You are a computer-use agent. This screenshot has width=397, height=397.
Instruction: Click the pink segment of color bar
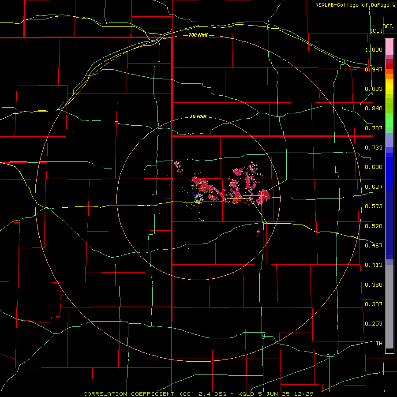390,47
